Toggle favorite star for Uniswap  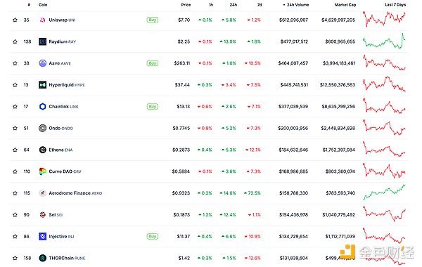15,20
